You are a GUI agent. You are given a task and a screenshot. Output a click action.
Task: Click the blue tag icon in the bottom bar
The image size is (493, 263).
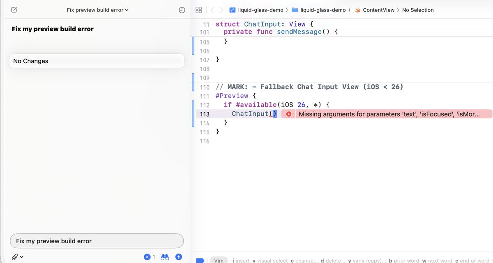pyautogui.click(x=200, y=260)
